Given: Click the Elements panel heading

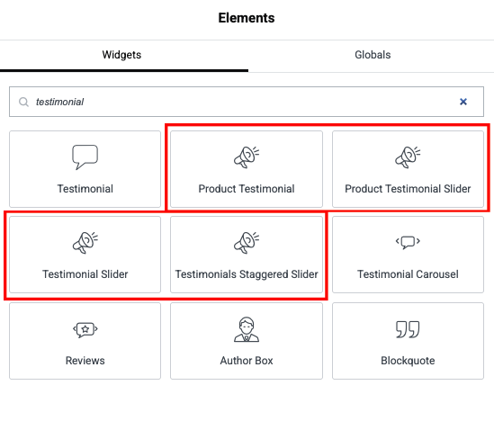Looking at the screenshot, I should [247, 18].
